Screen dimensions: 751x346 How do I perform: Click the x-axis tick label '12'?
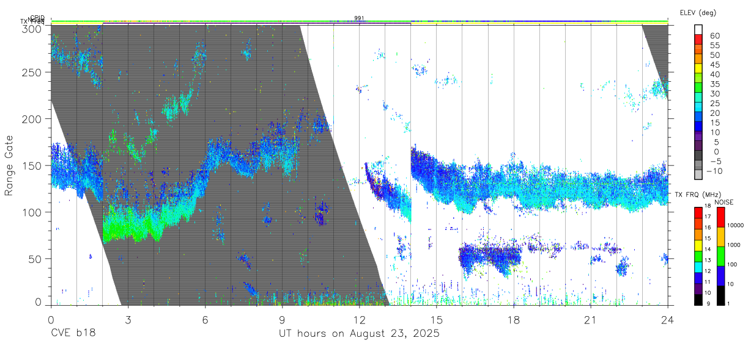[x=359, y=320]
